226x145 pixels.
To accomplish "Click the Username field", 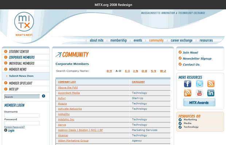I will pos(22,115).
